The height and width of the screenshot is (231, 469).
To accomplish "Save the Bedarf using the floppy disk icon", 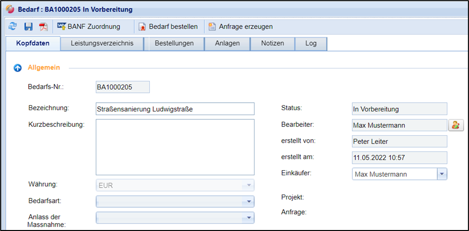I will [28, 27].
